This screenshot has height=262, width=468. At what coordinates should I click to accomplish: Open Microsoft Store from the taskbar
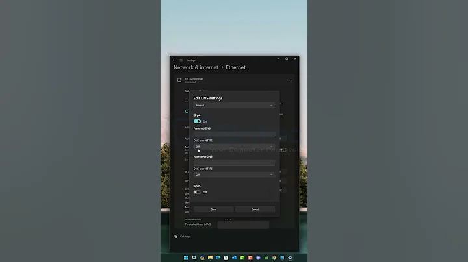click(226, 258)
